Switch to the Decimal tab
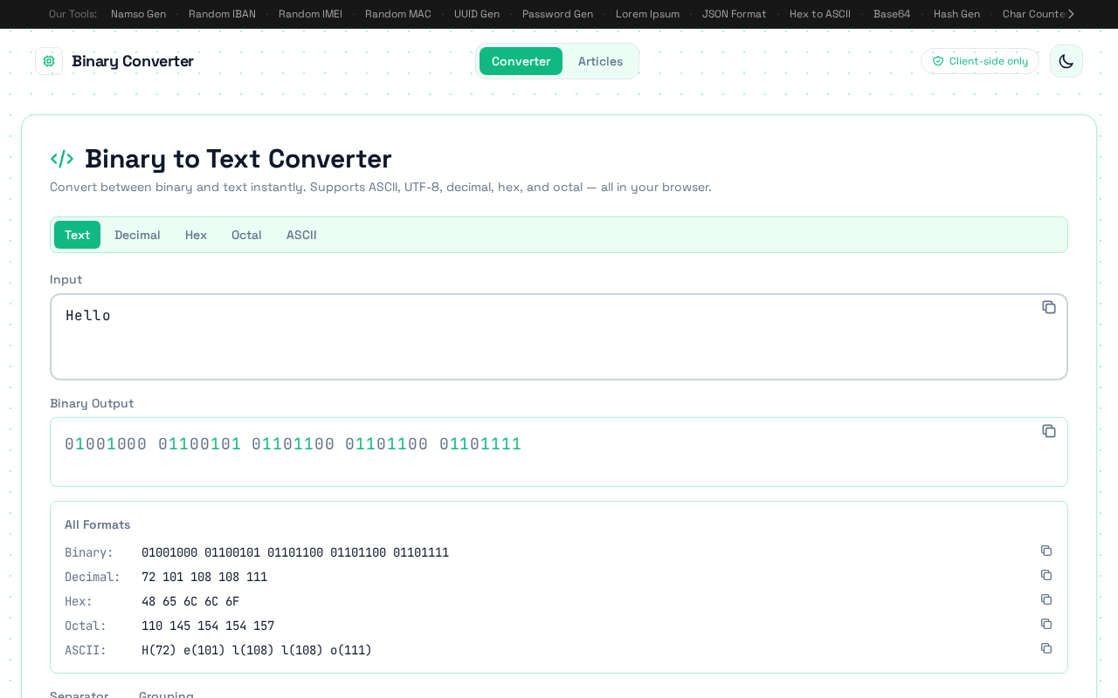 coord(137,235)
